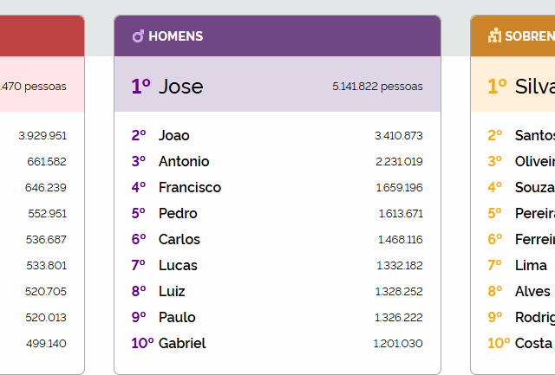Select first-place name Jose
Screen dimensions: 555x375
180,86
